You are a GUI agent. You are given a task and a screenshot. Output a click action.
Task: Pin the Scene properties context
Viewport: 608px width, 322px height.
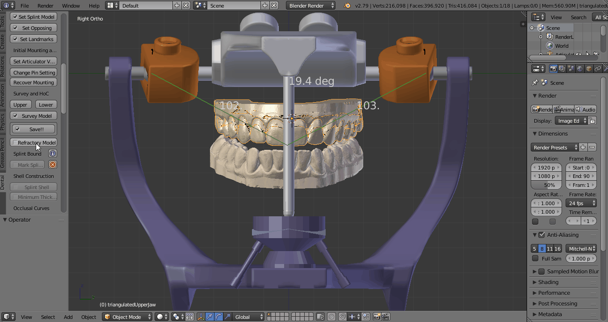[535, 83]
